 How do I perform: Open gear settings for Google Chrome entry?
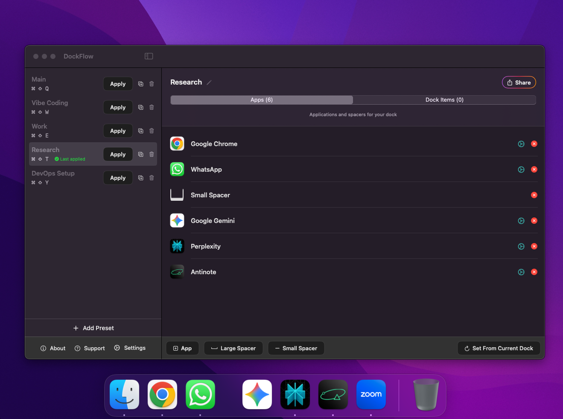pos(521,144)
